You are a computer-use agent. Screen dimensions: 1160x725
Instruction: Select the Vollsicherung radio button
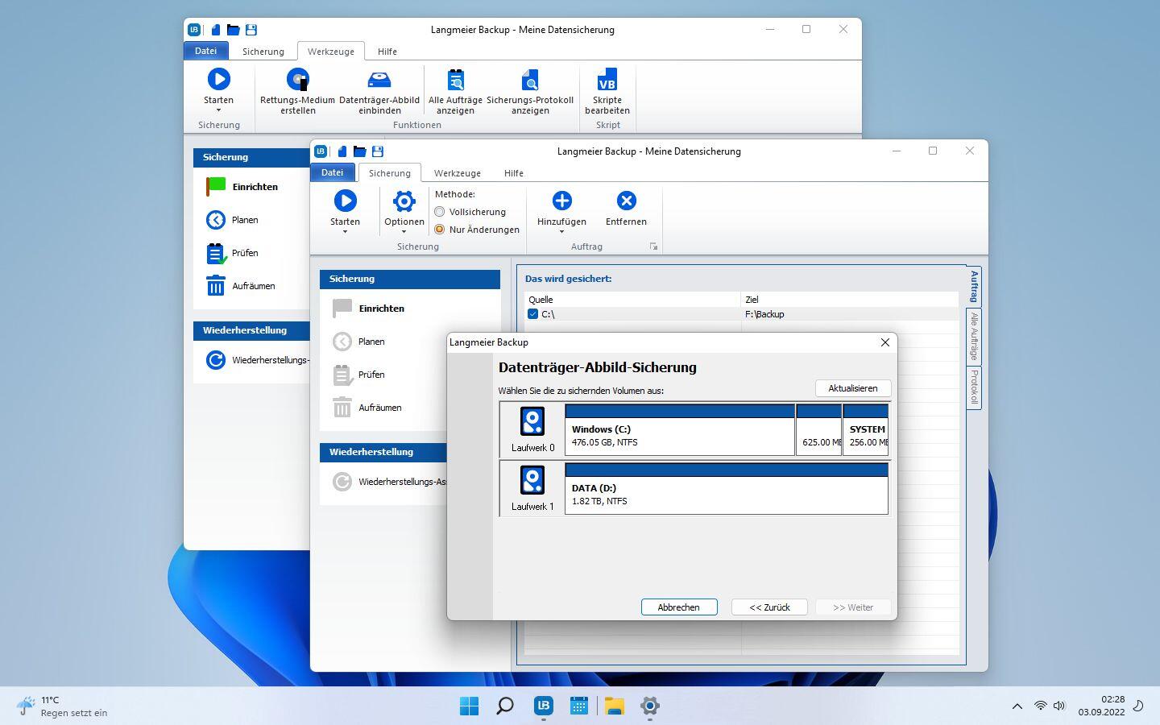coord(440,212)
